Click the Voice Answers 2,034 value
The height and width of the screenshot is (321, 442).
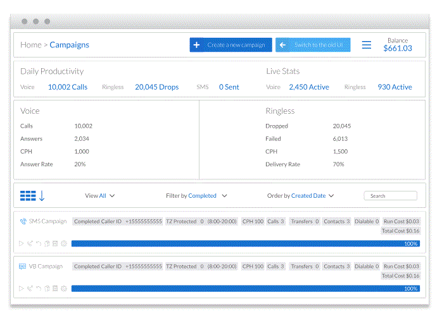tap(82, 139)
